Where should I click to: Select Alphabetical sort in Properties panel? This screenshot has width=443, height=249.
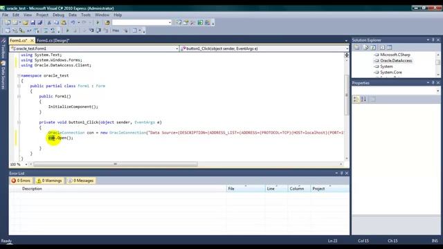[x=363, y=99]
